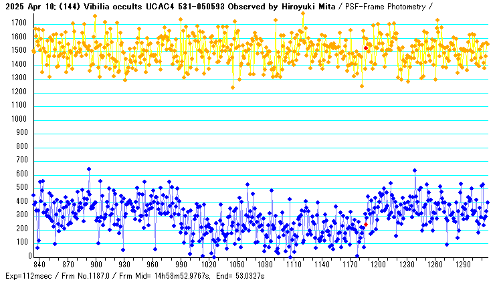
Task: Click the red marker on the blue curve
Action: click(x=366, y=225)
